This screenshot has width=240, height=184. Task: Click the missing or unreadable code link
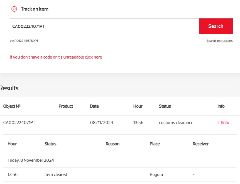[56, 57]
